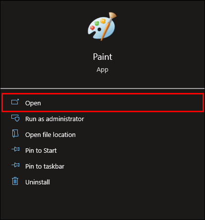Viewport: 205px width, 220px height.
Task: Click the Paint app title text
Action: tap(102, 57)
